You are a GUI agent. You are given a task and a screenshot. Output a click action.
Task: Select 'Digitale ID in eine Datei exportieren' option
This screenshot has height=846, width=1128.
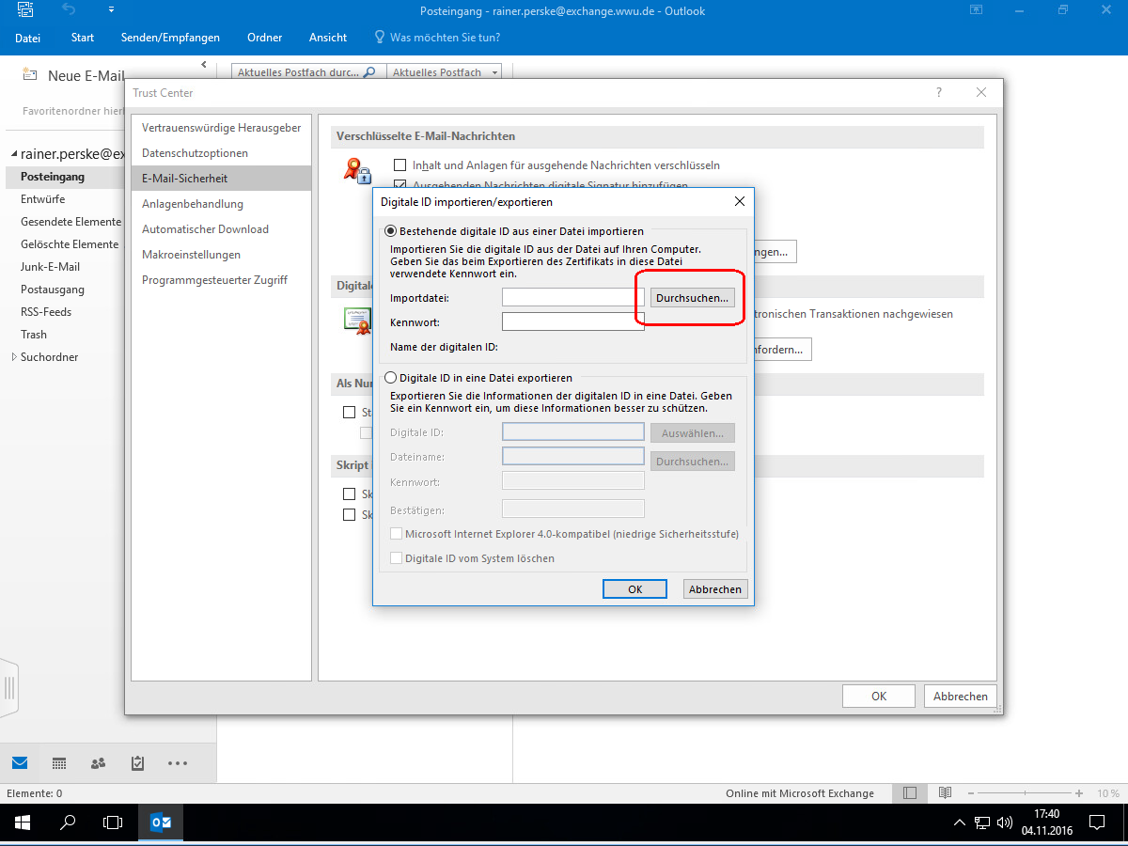(x=391, y=378)
